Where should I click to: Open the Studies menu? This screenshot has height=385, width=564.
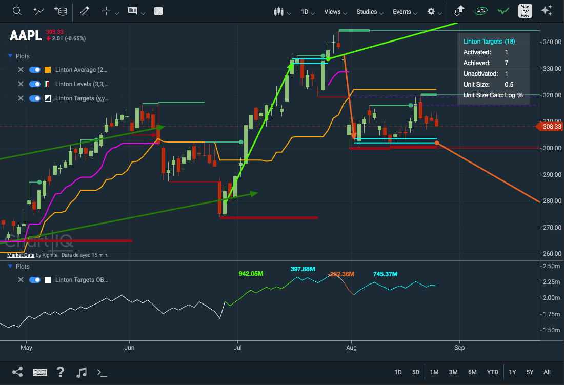tap(370, 12)
